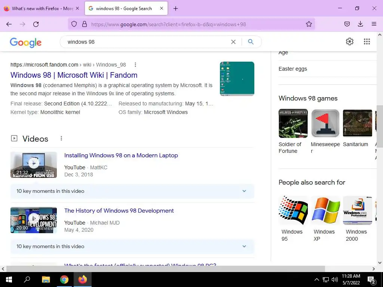Viewport: 383px width, 287px height.
Task: Expand key moments for History of Windows 98
Action: [132, 247]
